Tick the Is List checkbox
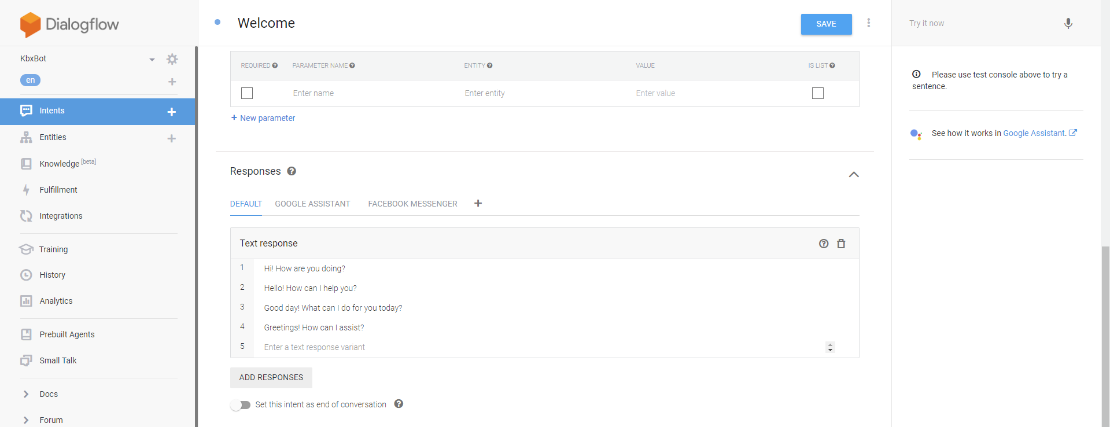Viewport: 1110px width, 427px height. pos(818,93)
